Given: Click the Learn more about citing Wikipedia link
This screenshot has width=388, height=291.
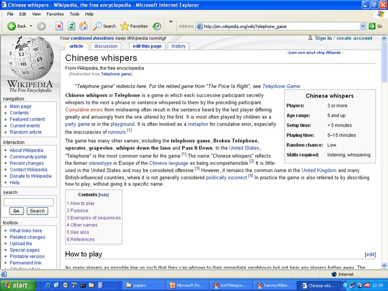Looking at the screenshot, I should [x=314, y=53].
